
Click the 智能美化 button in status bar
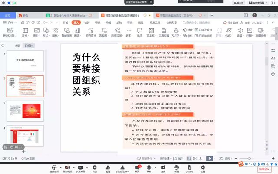click(145, 158)
